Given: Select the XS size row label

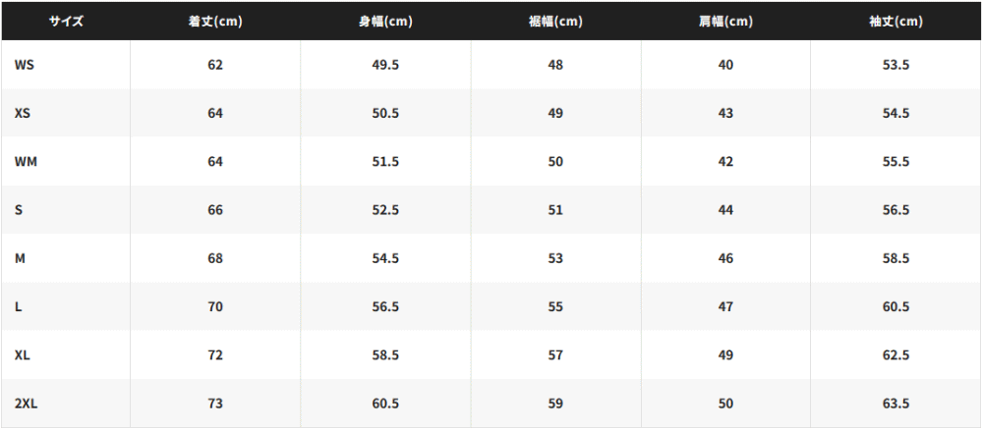Looking at the screenshot, I should point(22,113).
